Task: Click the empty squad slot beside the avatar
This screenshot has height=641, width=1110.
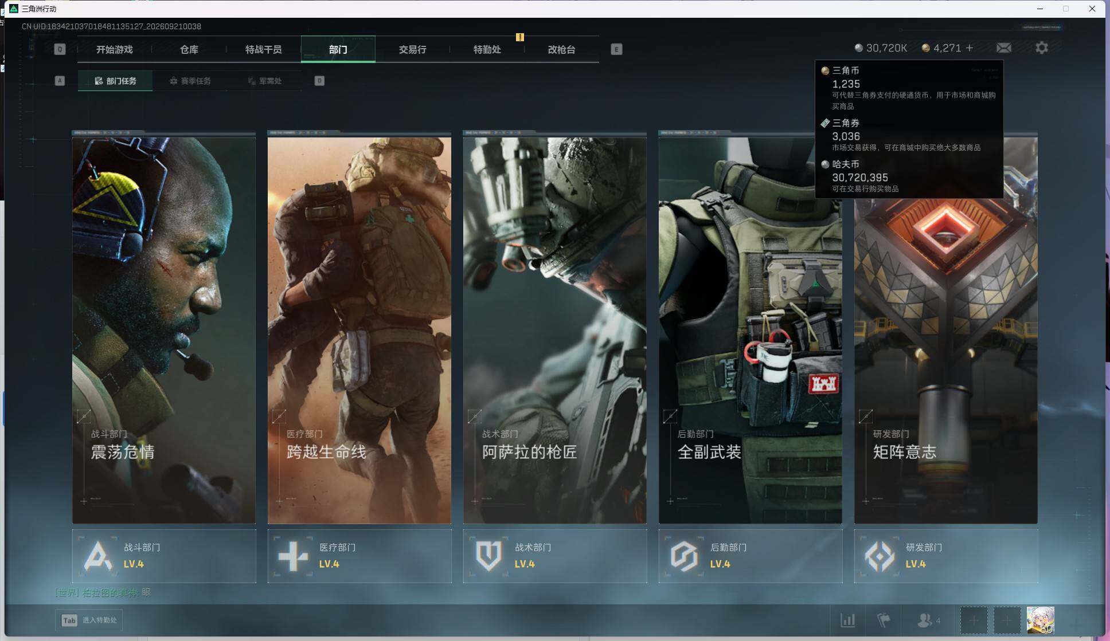Action: [x=1007, y=620]
